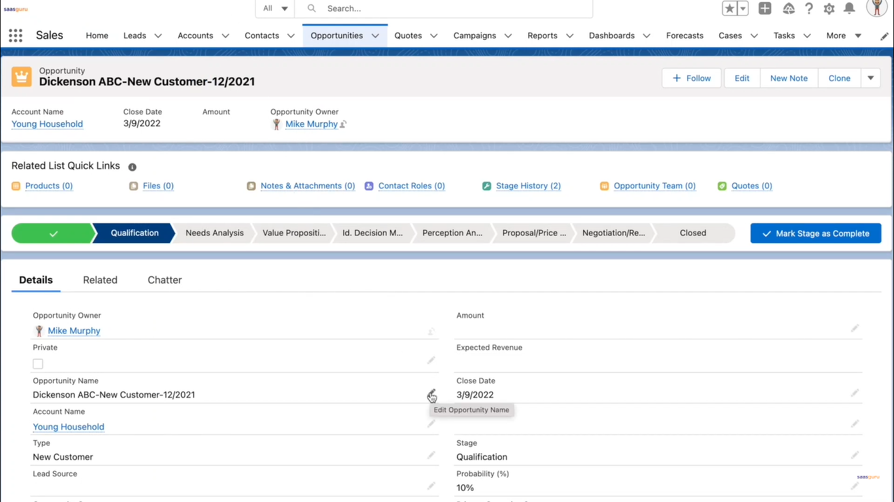Click the New Note button
Viewport: 894px width, 502px height.
pyautogui.click(x=789, y=78)
